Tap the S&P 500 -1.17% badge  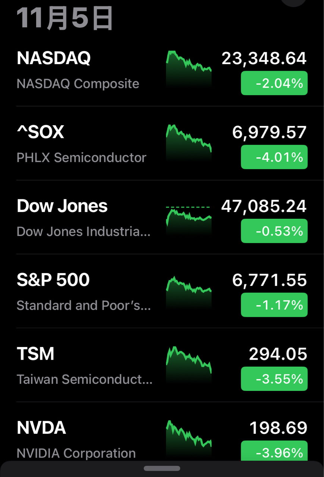coord(274,305)
